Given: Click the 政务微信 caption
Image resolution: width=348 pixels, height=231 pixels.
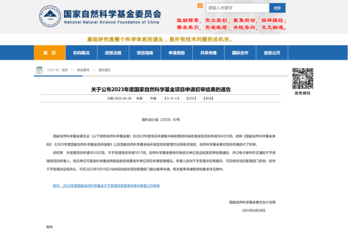Looking at the screenshot, I should pyautogui.click(x=303, y=93).
